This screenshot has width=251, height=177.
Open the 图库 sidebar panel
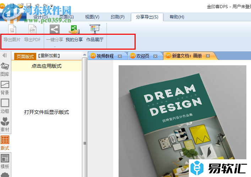(x=5, y=70)
